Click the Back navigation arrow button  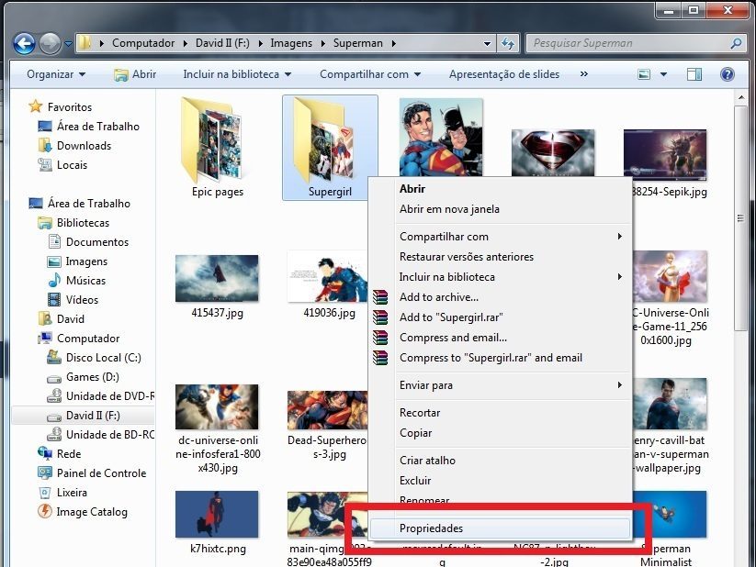tap(24, 43)
